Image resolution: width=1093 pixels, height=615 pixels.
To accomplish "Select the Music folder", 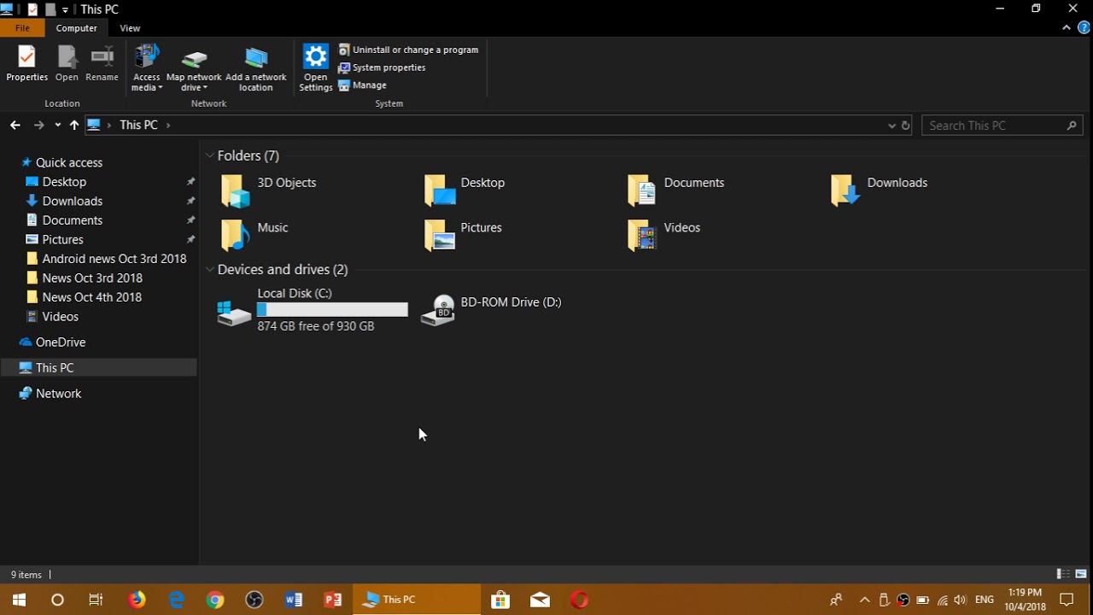I will pyautogui.click(x=255, y=235).
